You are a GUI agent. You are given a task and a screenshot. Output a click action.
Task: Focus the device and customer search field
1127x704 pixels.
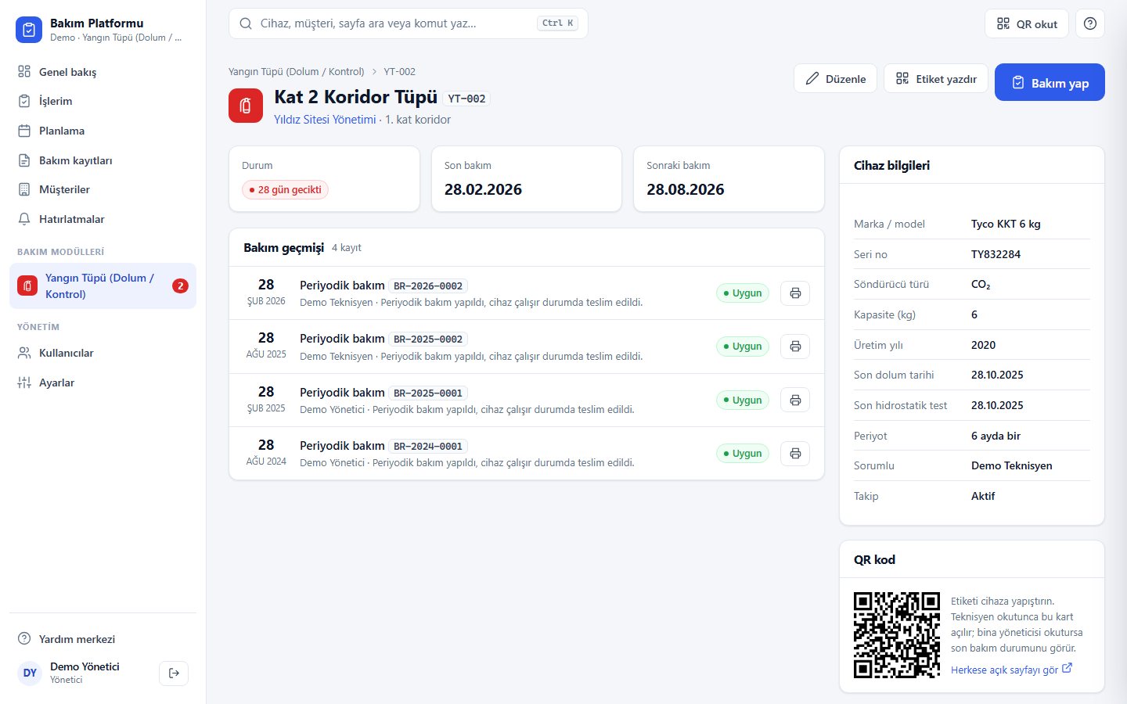[x=409, y=23]
